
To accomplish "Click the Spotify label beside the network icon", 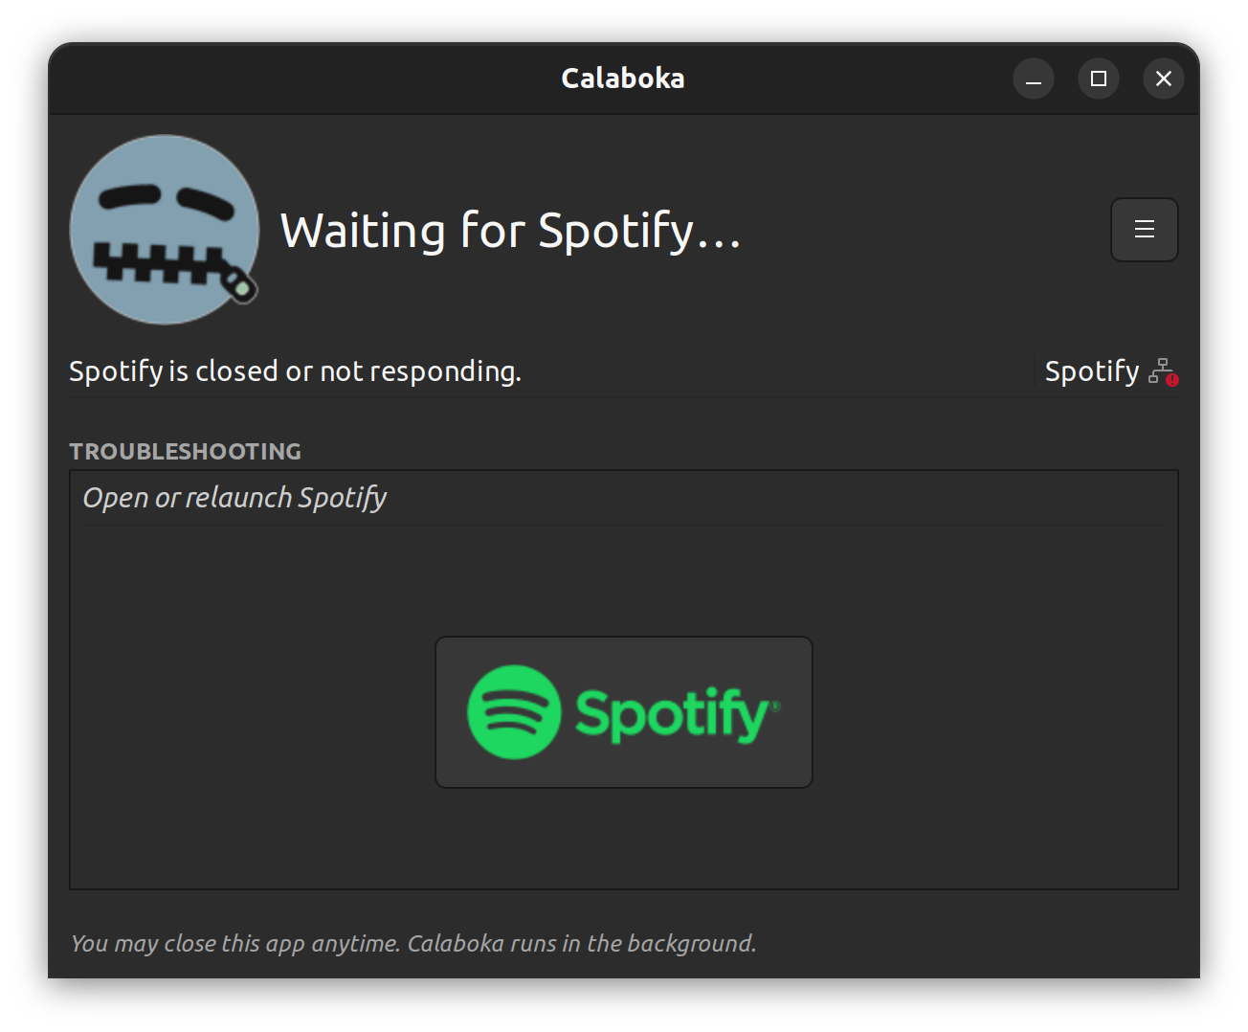I will tap(1092, 371).
